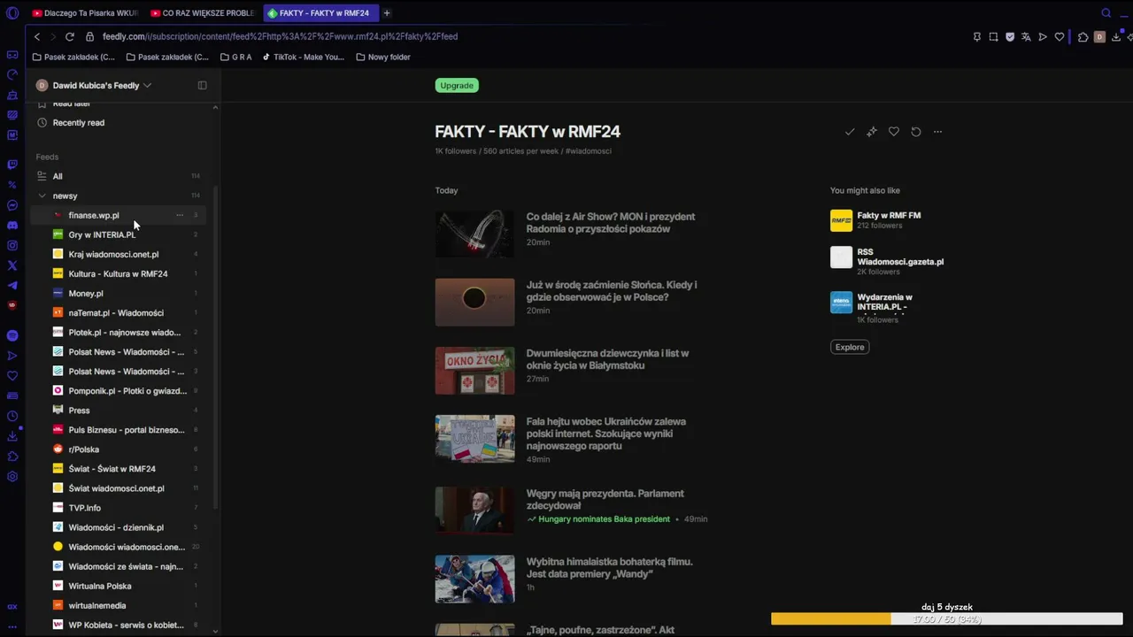
Task: Click the AI sparkle icon in feed header
Action: [872, 132]
